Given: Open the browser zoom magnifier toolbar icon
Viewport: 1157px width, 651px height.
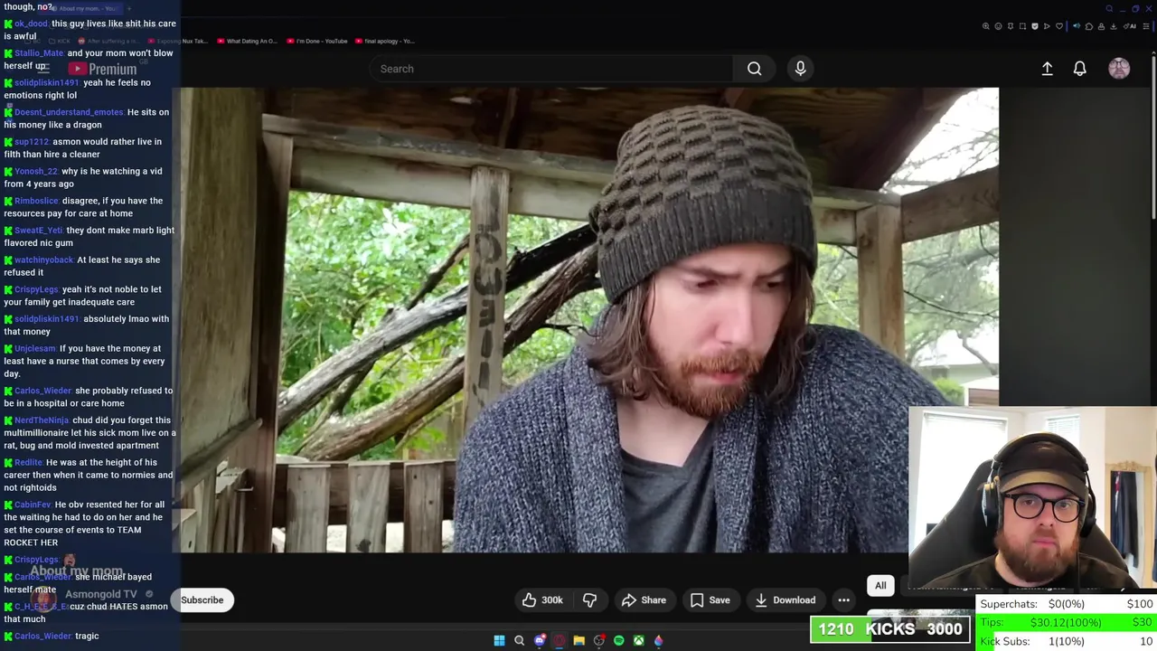Looking at the screenshot, I should [986, 26].
